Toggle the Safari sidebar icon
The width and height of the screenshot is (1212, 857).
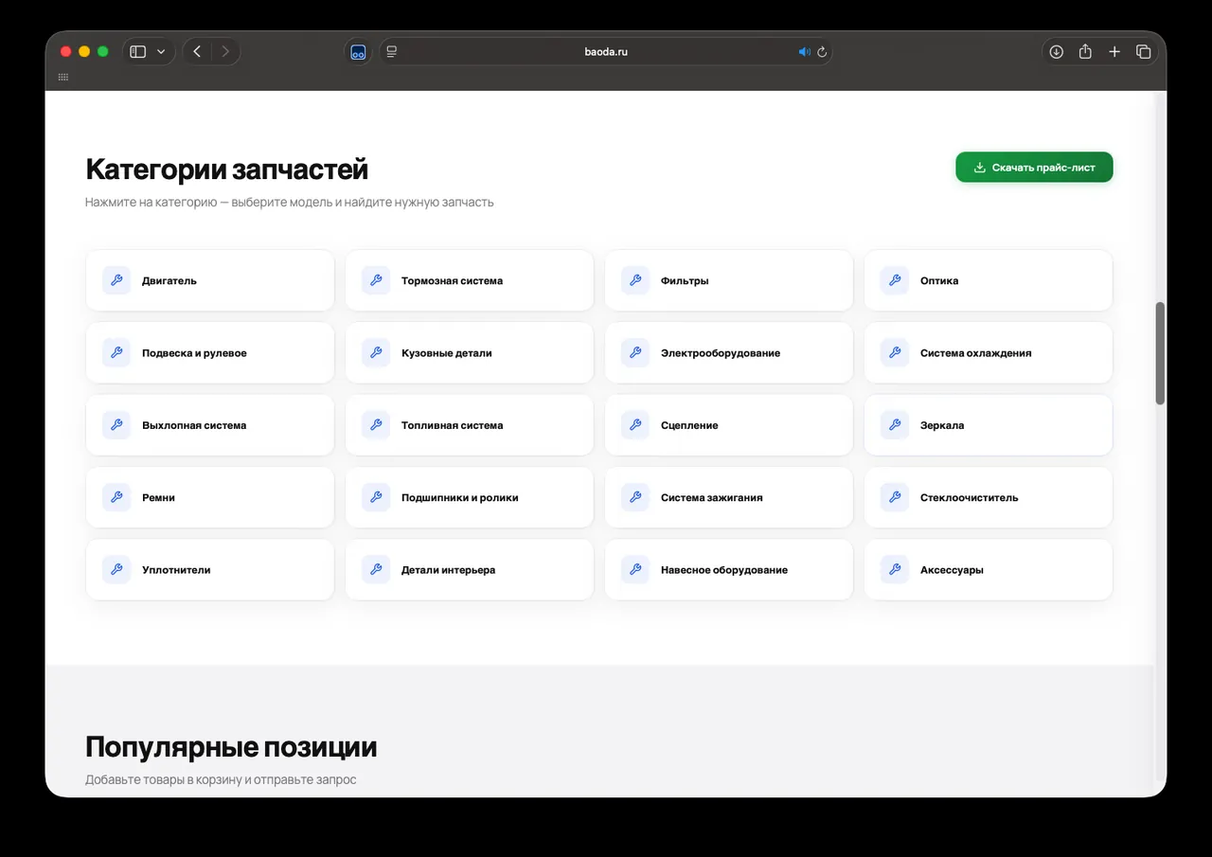point(138,52)
